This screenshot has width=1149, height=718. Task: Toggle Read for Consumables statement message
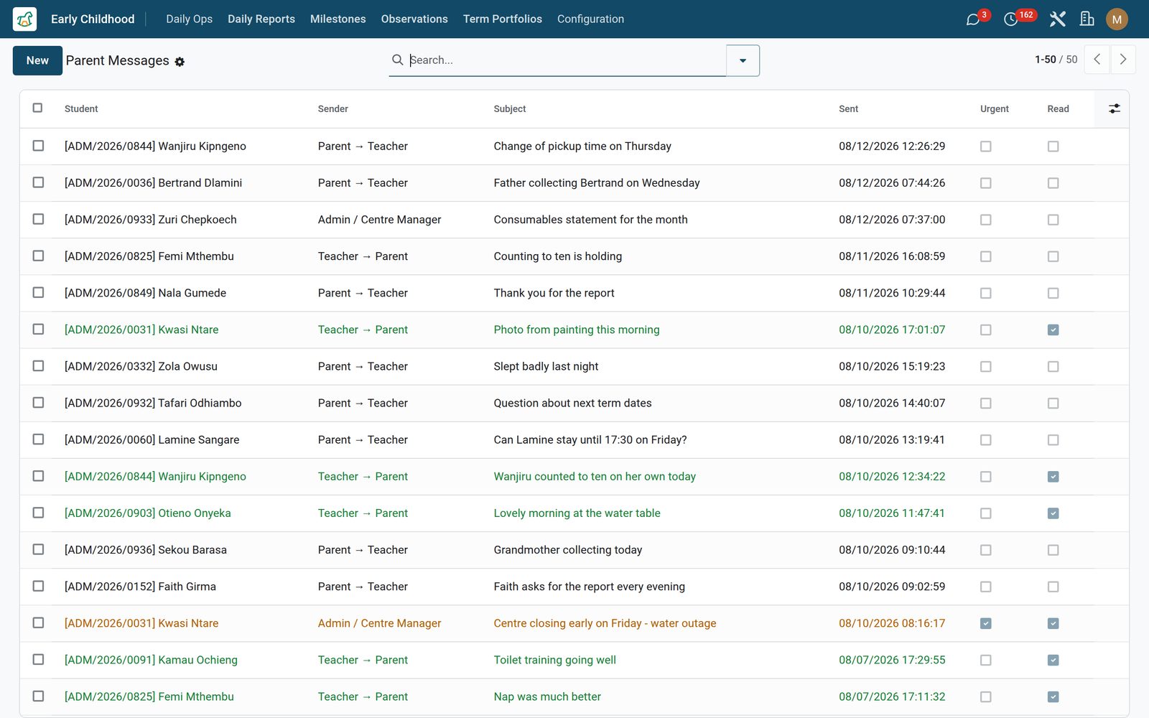click(x=1053, y=220)
